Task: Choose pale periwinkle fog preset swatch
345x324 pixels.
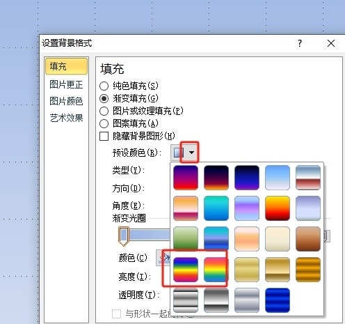Action: [x=308, y=208]
